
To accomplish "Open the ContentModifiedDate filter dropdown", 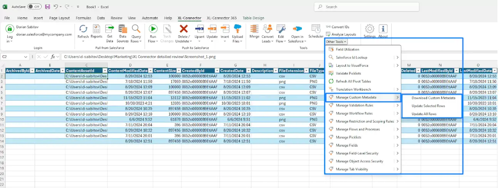I will coord(150,71).
